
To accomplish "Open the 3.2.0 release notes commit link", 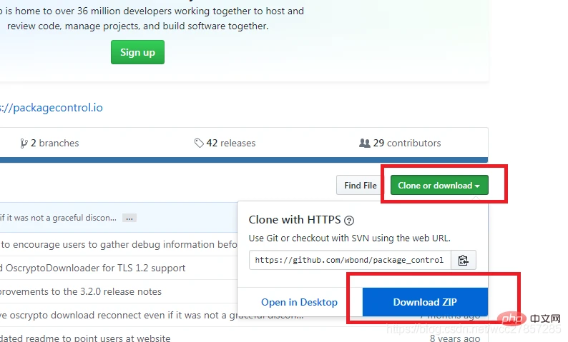I will (81, 291).
